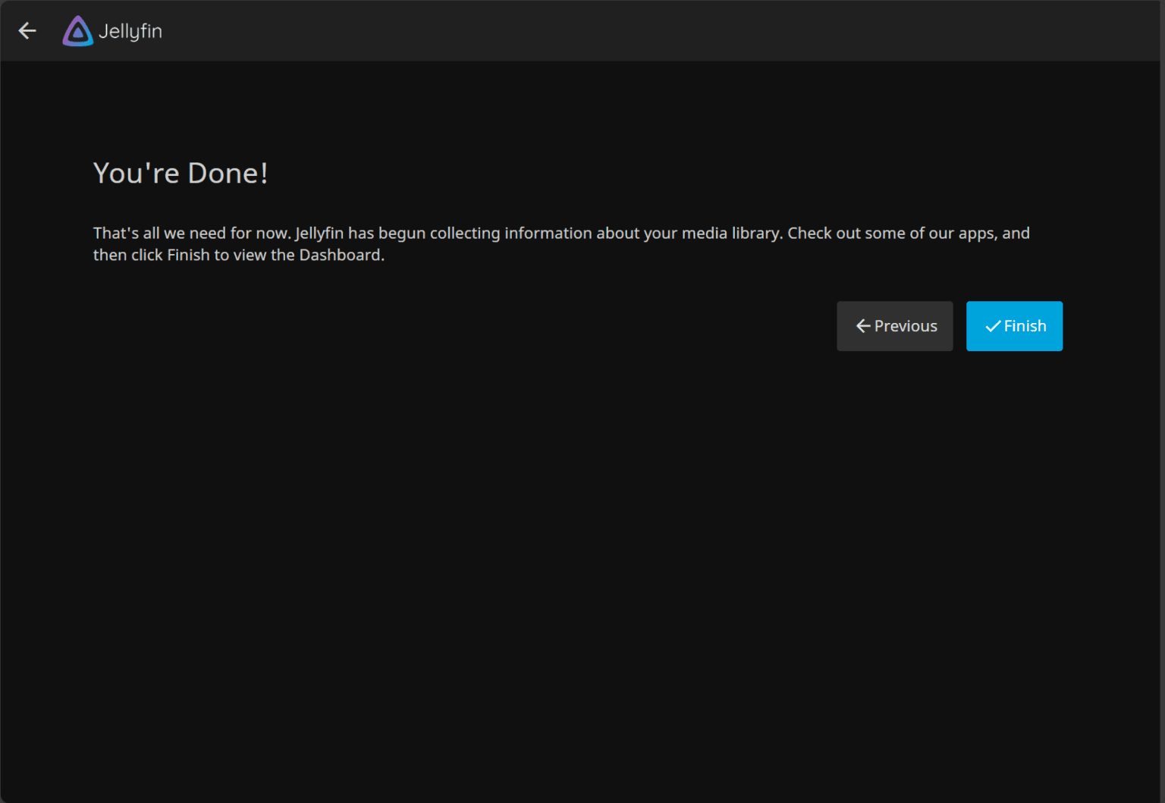Screen dimensions: 1165x803
Task: Click the checkmark icon on the Finish button
Action: click(992, 325)
